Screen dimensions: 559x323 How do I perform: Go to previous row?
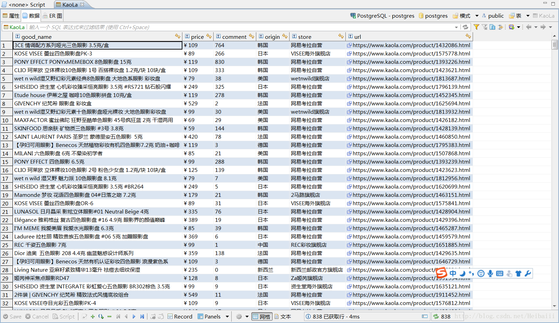click(x=126, y=316)
